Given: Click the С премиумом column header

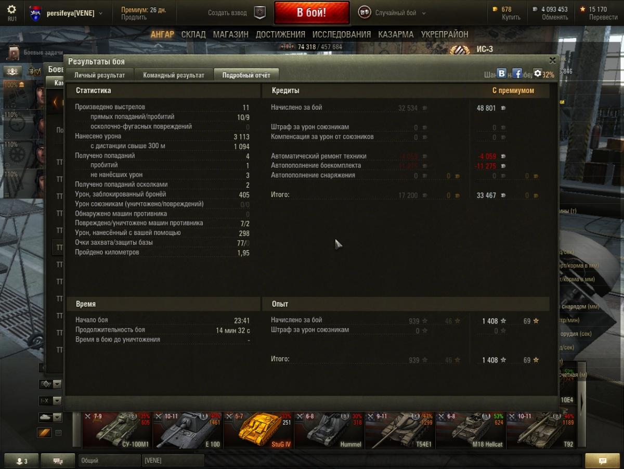Looking at the screenshot, I should pyautogui.click(x=513, y=90).
